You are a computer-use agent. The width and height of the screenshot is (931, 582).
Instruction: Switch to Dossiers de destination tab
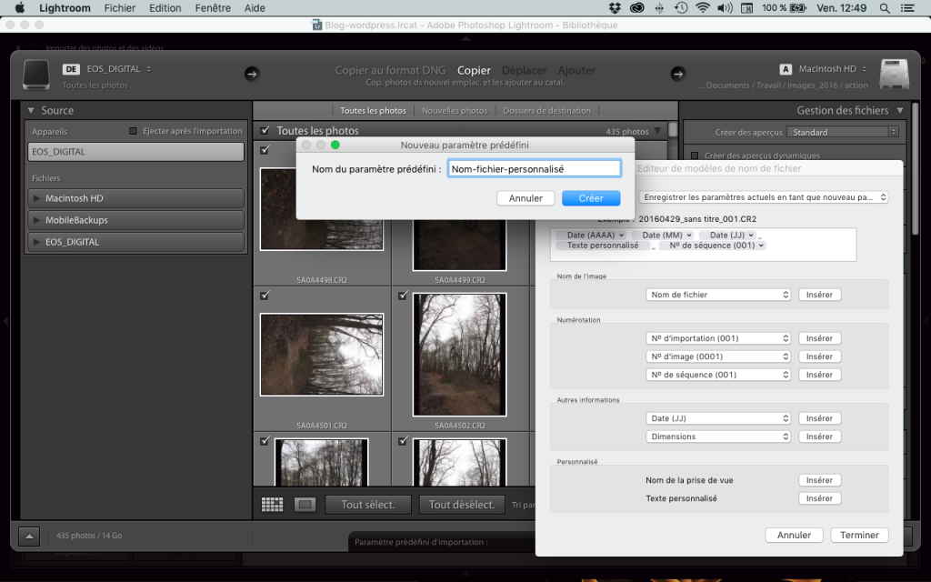pos(546,110)
